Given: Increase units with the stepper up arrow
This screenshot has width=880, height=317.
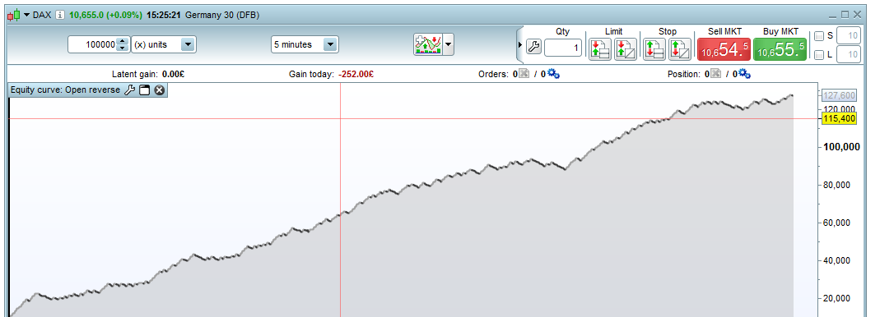Looking at the screenshot, I should (x=123, y=41).
